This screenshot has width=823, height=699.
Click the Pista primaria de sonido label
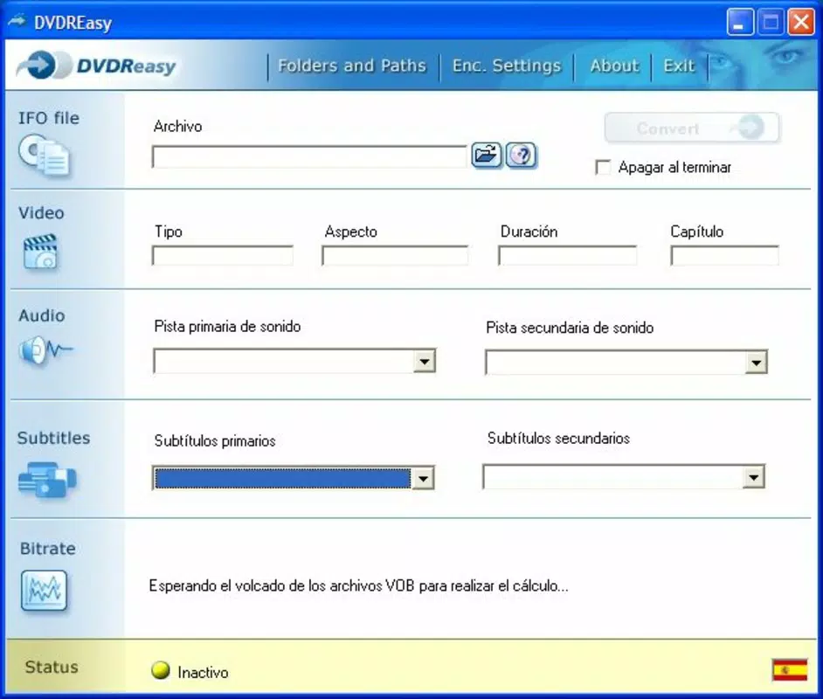click(227, 327)
